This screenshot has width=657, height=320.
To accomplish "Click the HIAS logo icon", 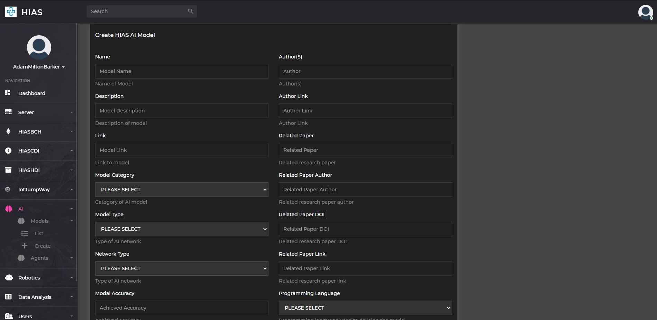I will click(x=11, y=12).
